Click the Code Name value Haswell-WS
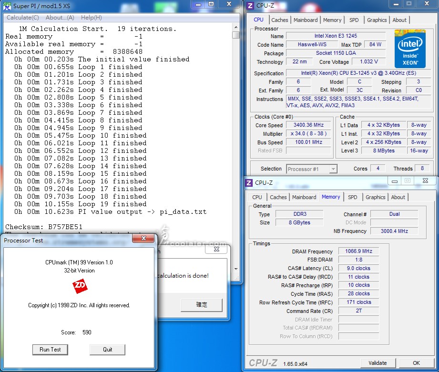 pos(312,44)
